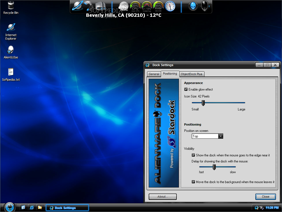Toggle the Enable glow effect checkbox
Image resolution: width=282 pixels, height=212 pixels.
tap(186, 89)
